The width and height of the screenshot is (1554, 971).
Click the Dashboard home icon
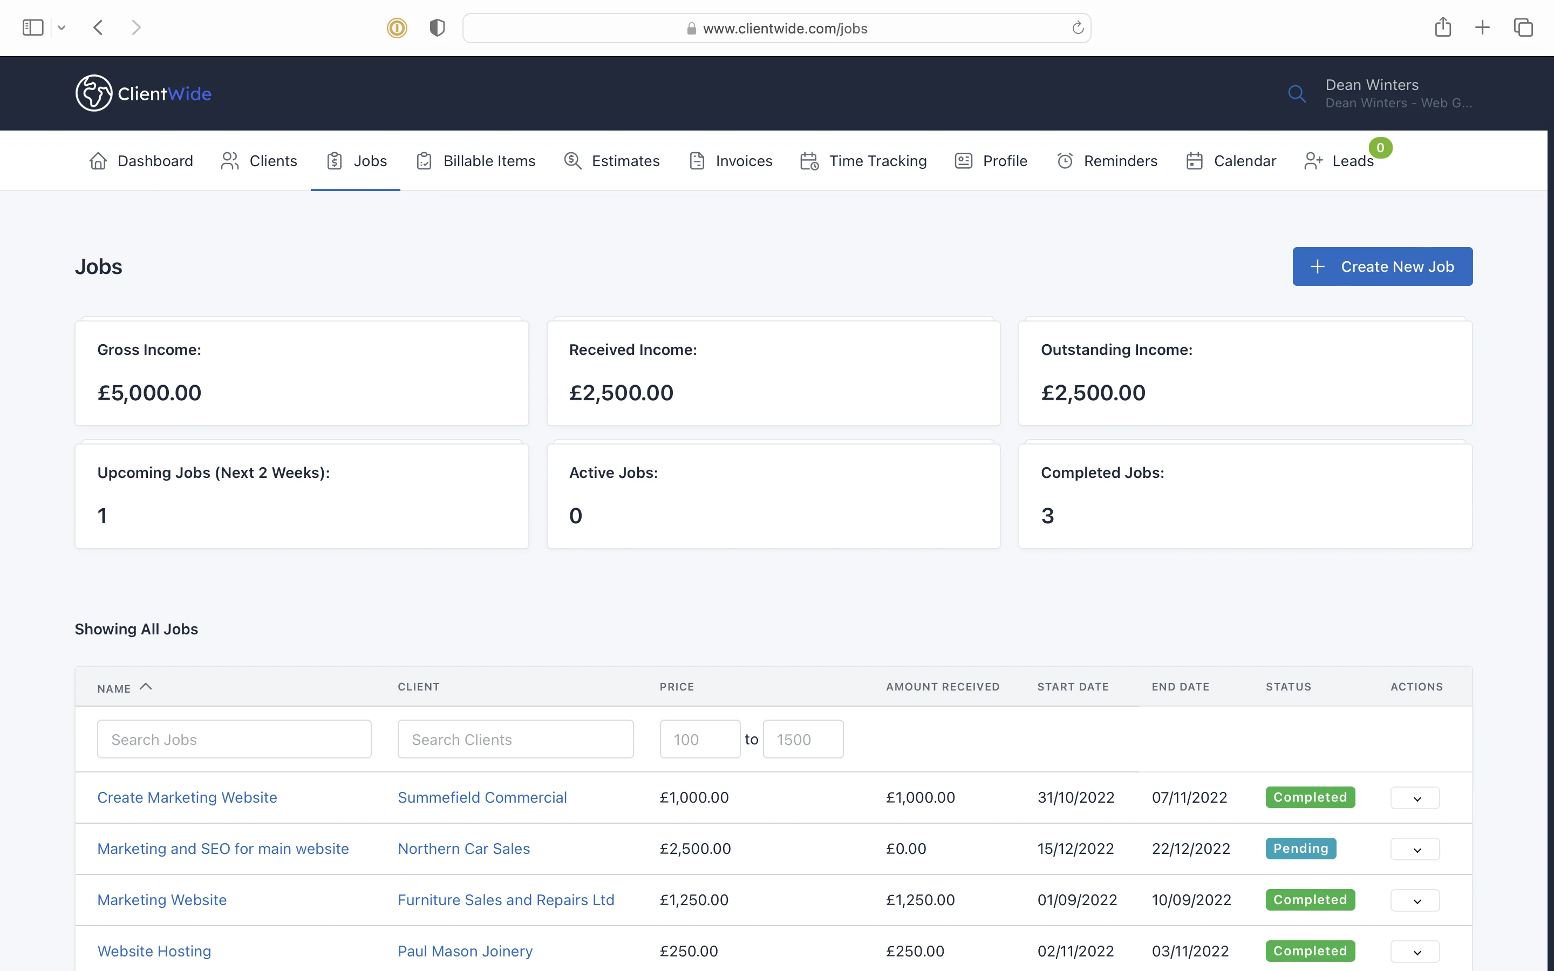98,161
